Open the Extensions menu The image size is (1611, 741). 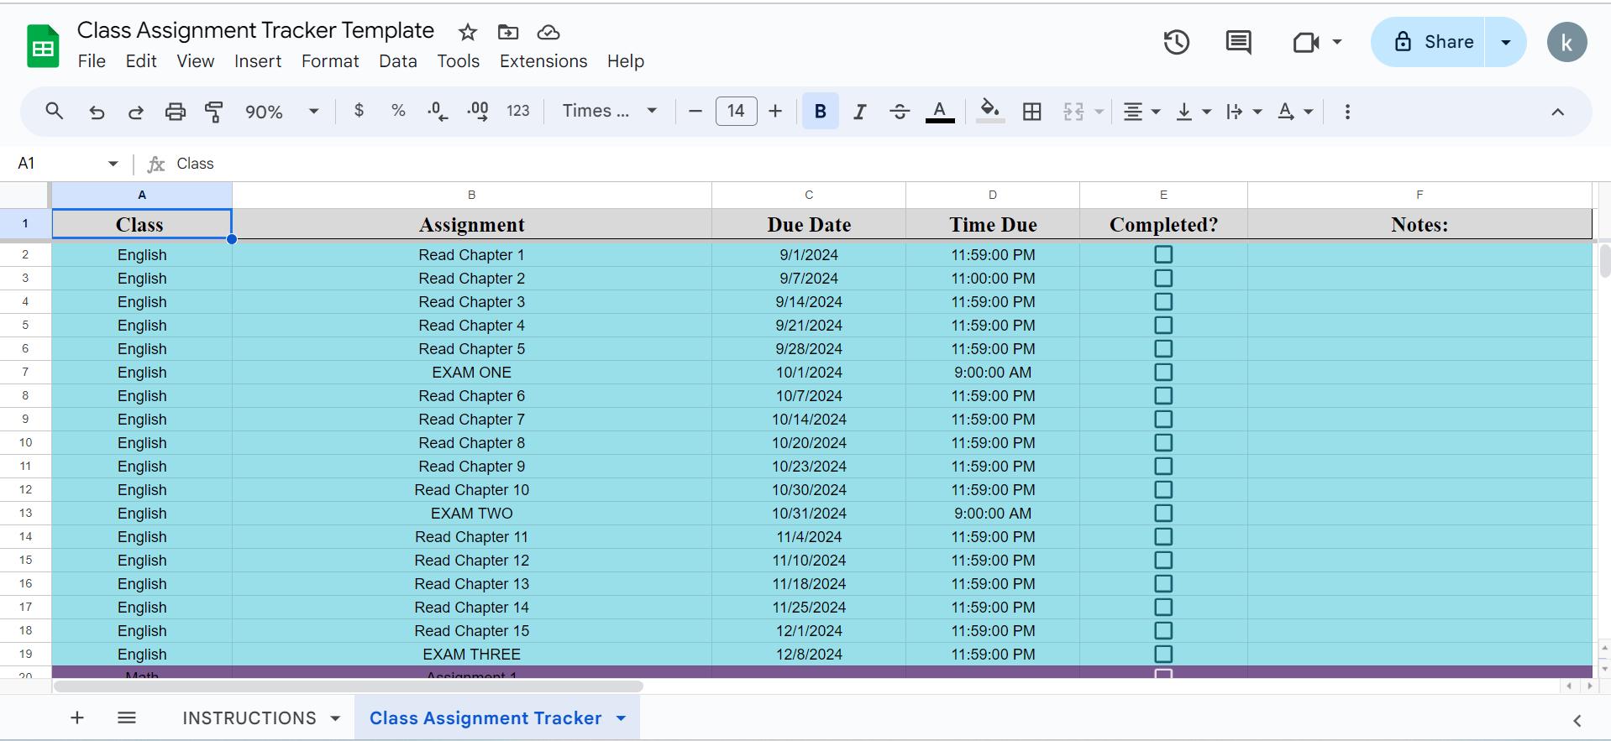point(543,61)
